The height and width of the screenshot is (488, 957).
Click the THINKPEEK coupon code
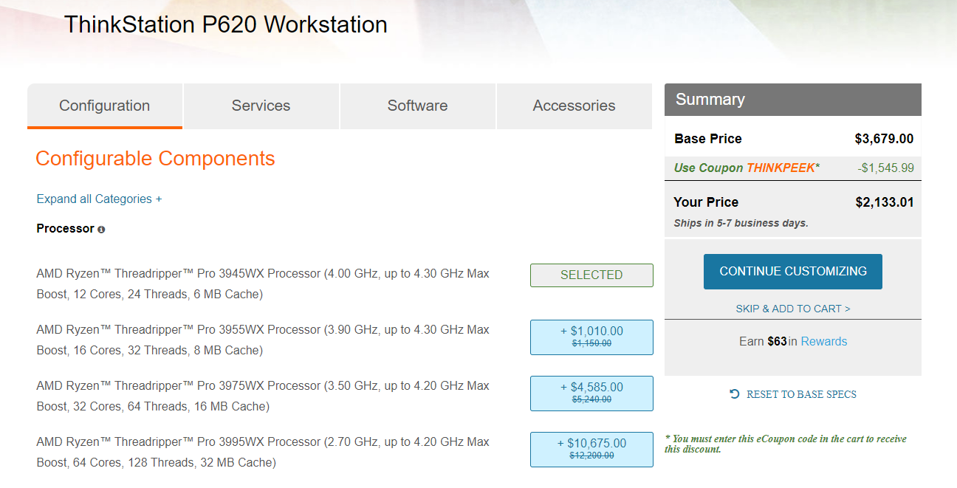coord(781,168)
